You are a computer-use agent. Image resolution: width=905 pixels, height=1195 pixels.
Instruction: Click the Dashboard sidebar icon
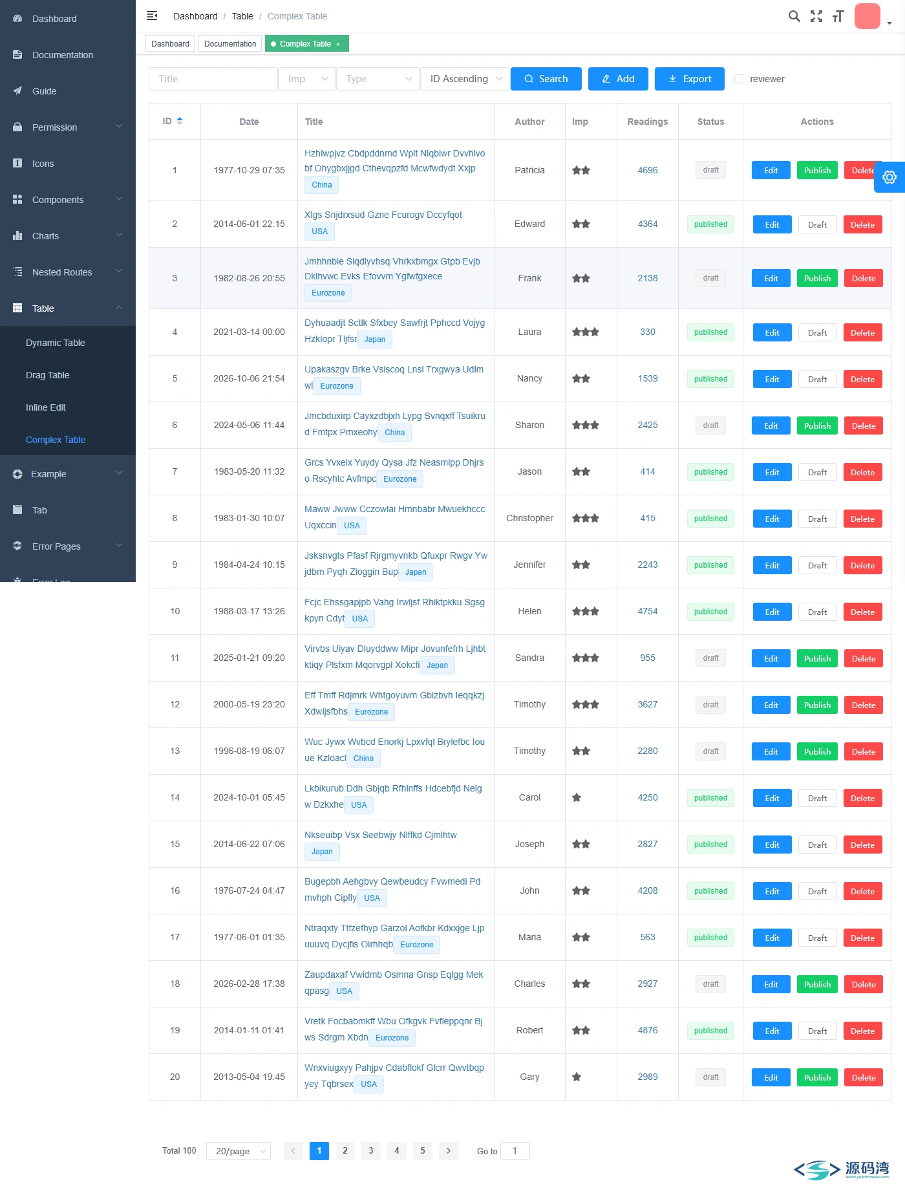(x=17, y=19)
